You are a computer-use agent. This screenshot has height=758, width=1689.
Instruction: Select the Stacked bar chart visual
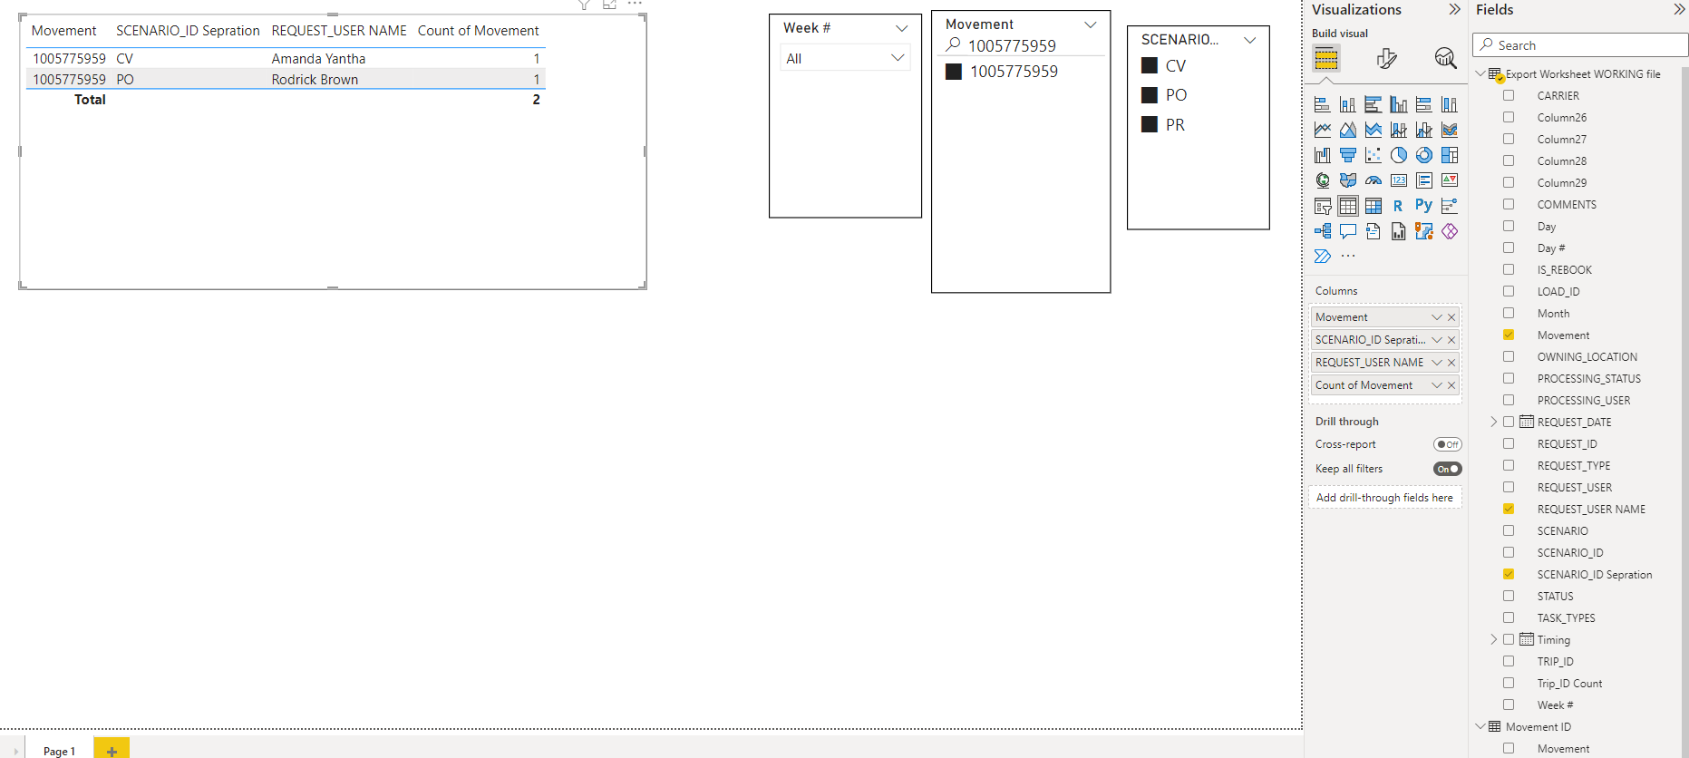tap(1323, 104)
